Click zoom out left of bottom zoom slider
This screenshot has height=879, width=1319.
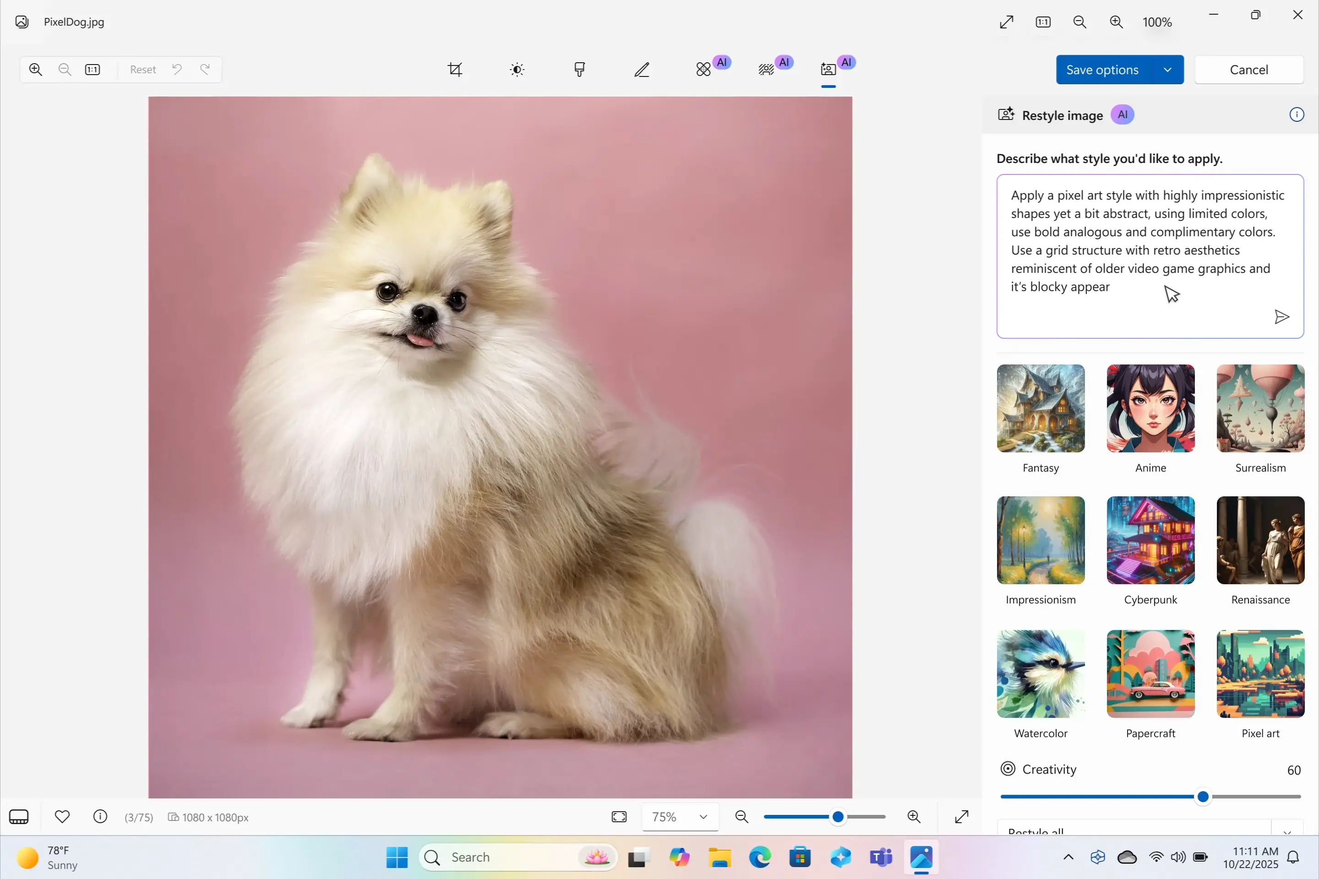pos(742,817)
